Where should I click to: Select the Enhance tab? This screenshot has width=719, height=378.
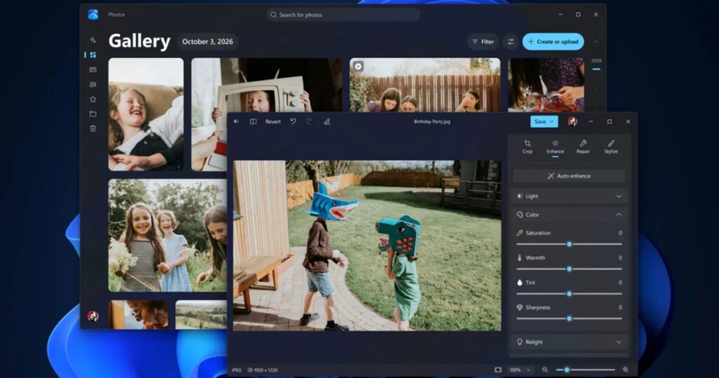click(x=555, y=147)
